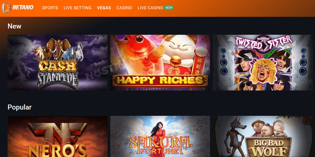
Task: Click the New section heading
Action: point(14,26)
